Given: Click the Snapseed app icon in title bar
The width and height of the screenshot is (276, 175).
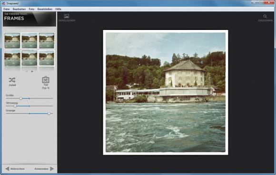Looking at the screenshot, I should pos(3,3).
